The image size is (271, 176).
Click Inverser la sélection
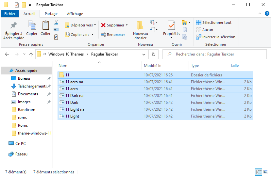(216, 37)
